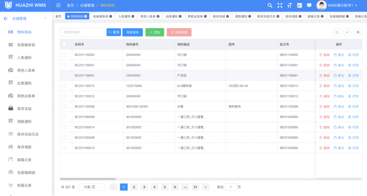Toggle fullscreen mode icon in header
The height and width of the screenshot is (196, 367).
coord(280,5)
